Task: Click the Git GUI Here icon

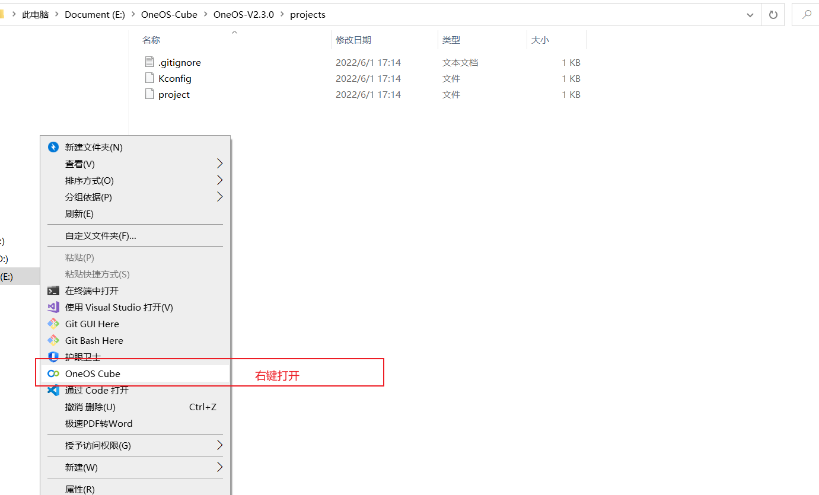Action: coord(53,324)
